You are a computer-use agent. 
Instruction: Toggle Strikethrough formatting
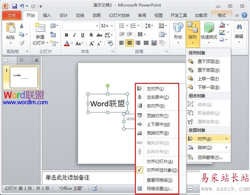(x=99, y=35)
